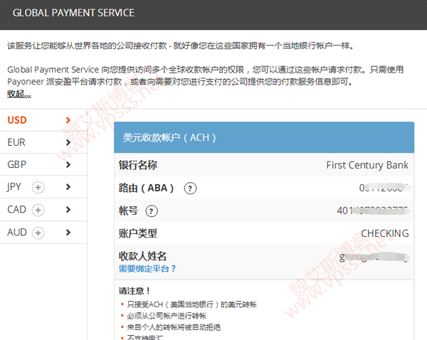Expand USD currency arrow
The width and height of the screenshot is (427, 340).
pos(68,120)
